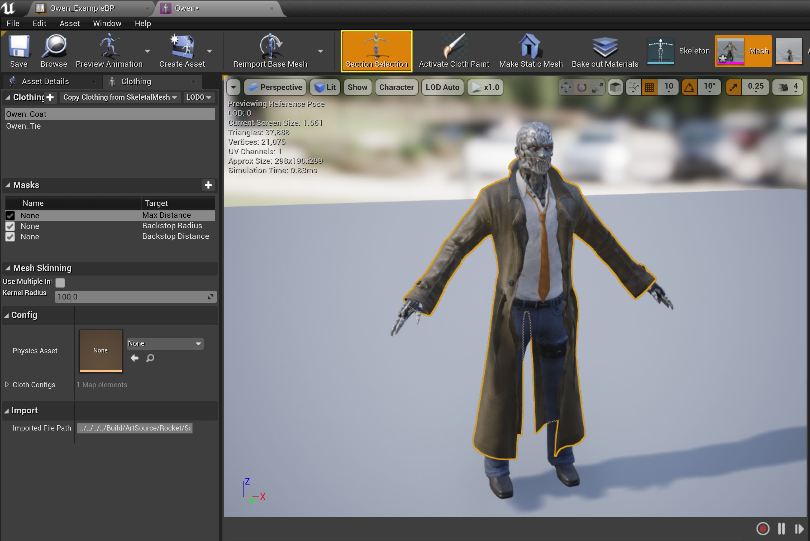The height and width of the screenshot is (541, 810).
Task: Toggle the Section Selection tool
Action: click(376, 51)
